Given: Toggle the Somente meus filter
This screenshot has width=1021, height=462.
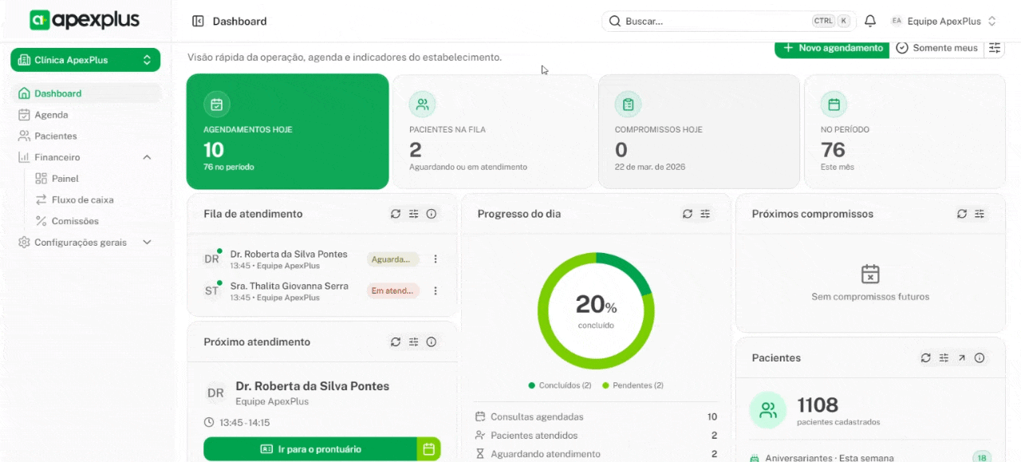Looking at the screenshot, I should (936, 48).
